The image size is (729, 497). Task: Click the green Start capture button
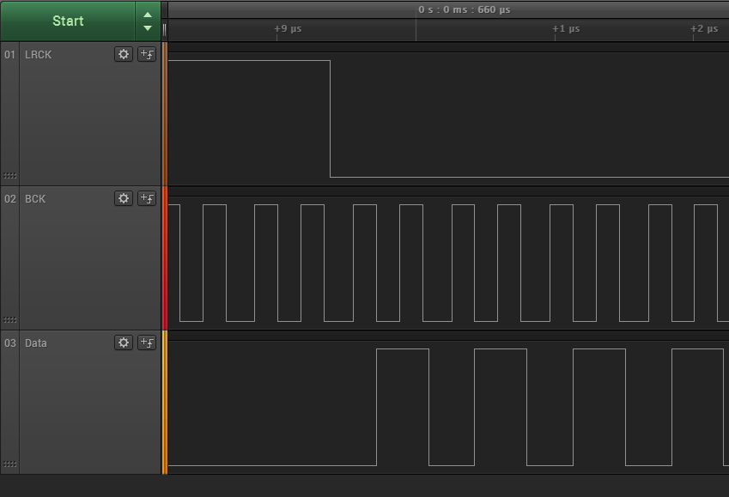pos(68,21)
